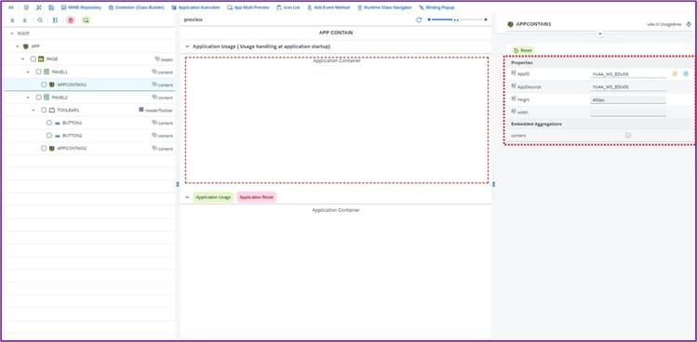
Task: Select TOOLBAR1 in the tree
Action: click(x=68, y=111)
